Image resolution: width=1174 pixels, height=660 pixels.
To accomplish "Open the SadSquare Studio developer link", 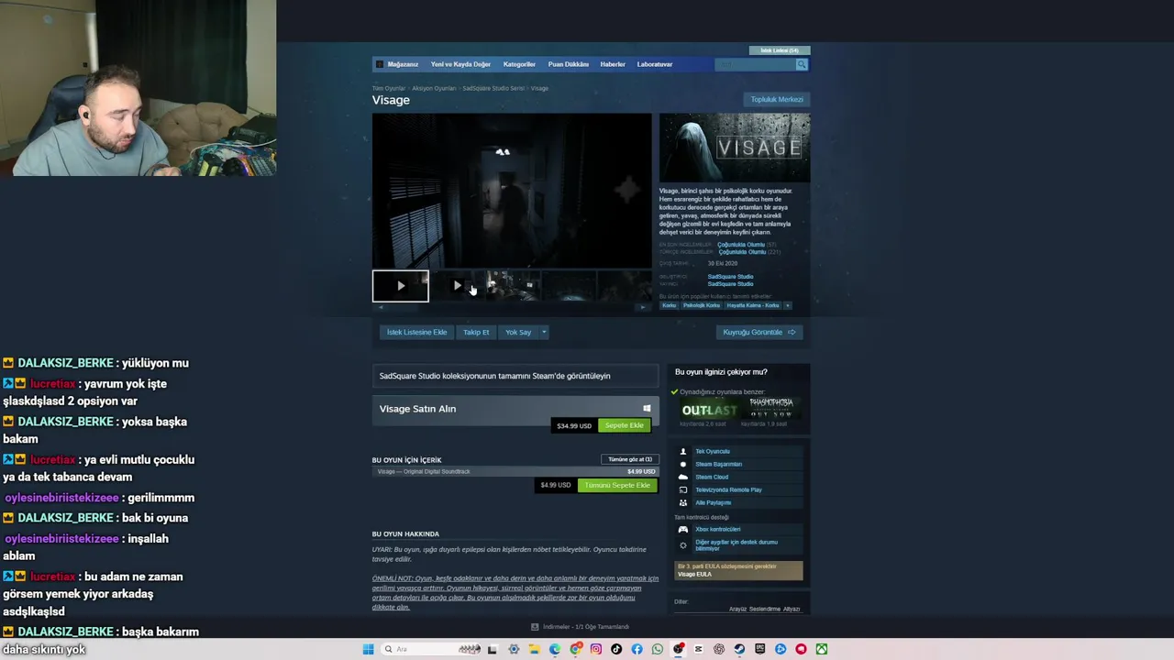I will tap(730, 277).
